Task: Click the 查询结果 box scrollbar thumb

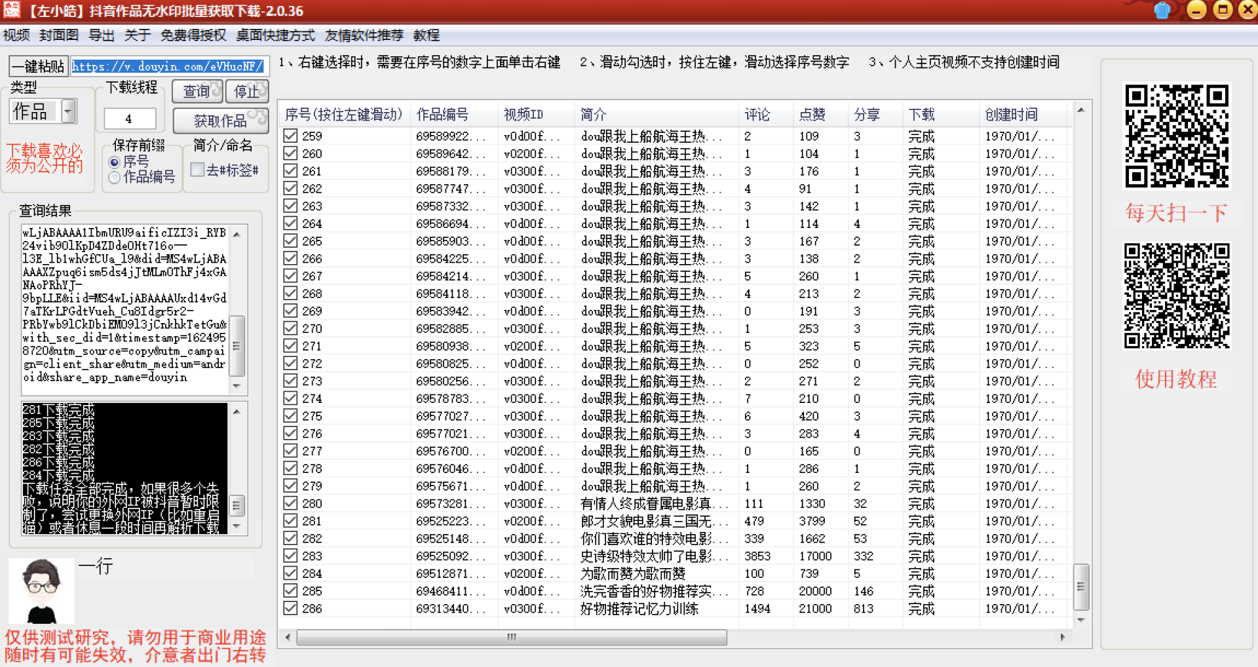Action: pyautogui.click(x=237, y=345)
